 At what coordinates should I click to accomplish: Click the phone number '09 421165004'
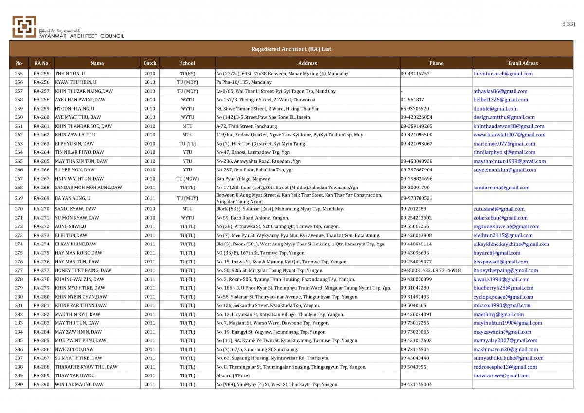(416, 384)
